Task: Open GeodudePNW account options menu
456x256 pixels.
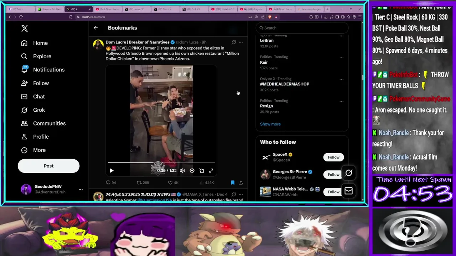Action: (81, 189)
